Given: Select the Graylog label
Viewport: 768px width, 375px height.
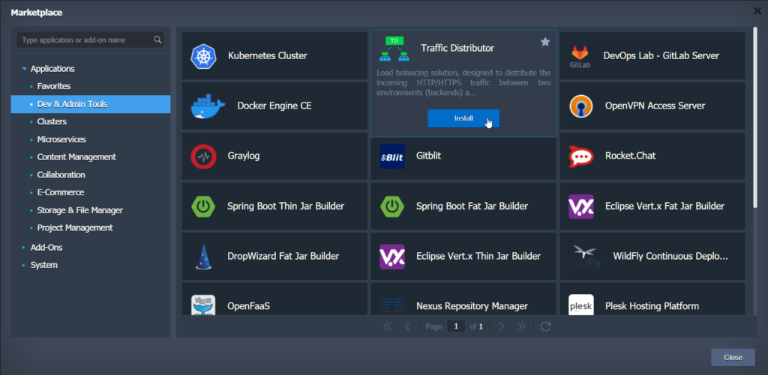Looking at the screenshot, I should click(x=244, y=156).
